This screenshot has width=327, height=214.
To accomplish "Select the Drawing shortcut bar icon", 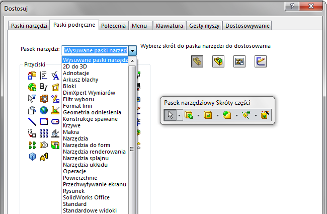I will [x=239, y=61].
